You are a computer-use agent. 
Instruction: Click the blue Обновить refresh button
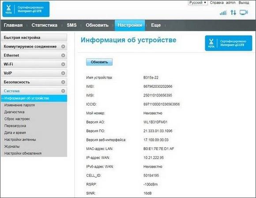99,62
